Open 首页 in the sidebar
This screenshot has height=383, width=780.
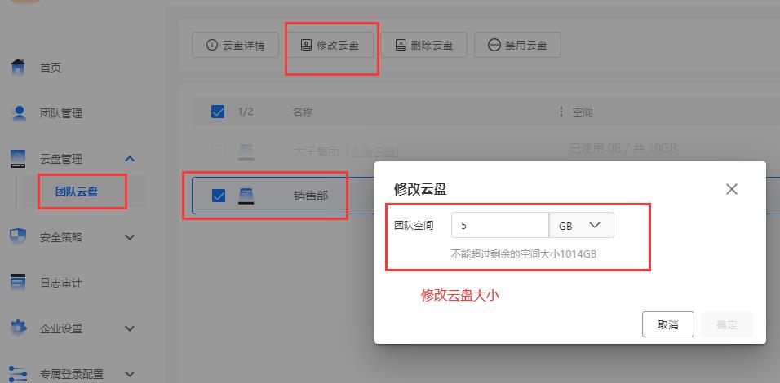(51, 68)
